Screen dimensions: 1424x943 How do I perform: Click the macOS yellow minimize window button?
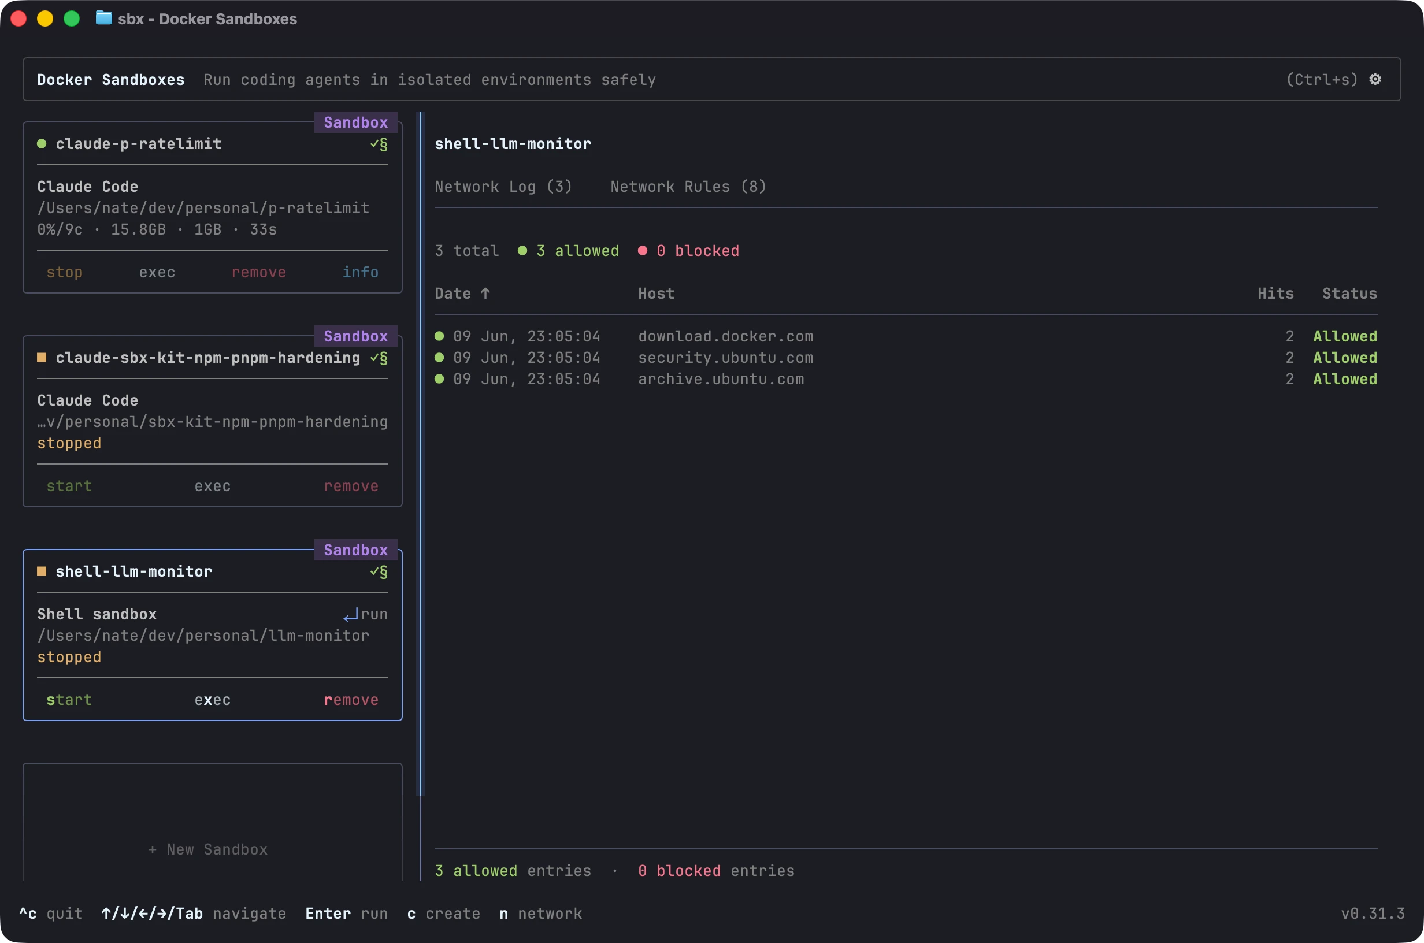coord(45,18)
